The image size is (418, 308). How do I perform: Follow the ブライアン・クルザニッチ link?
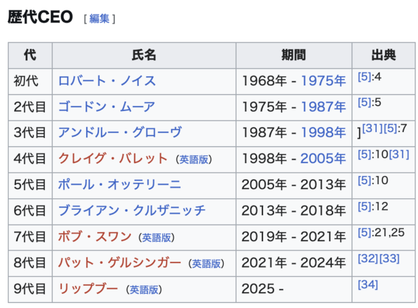pos(132,211)
